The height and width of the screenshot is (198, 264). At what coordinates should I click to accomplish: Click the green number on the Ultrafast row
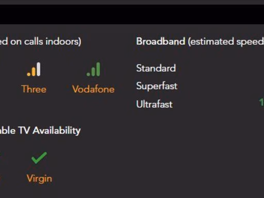tap(261, 102)
